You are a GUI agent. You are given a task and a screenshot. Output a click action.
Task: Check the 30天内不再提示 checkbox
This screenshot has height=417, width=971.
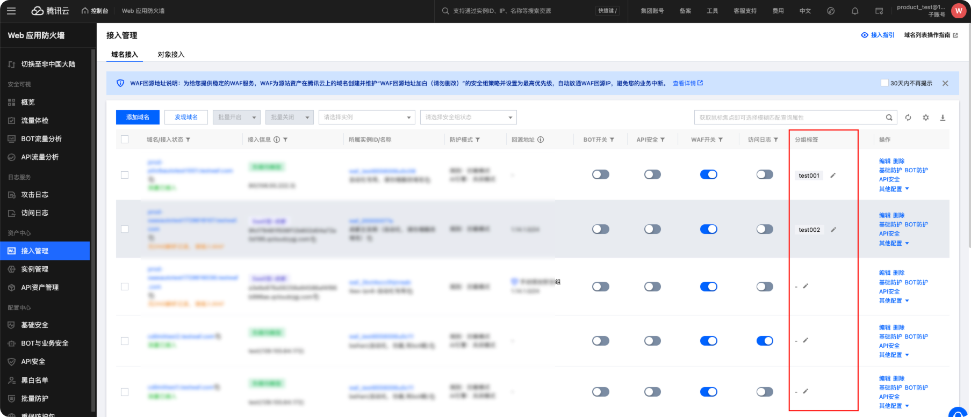884,83
